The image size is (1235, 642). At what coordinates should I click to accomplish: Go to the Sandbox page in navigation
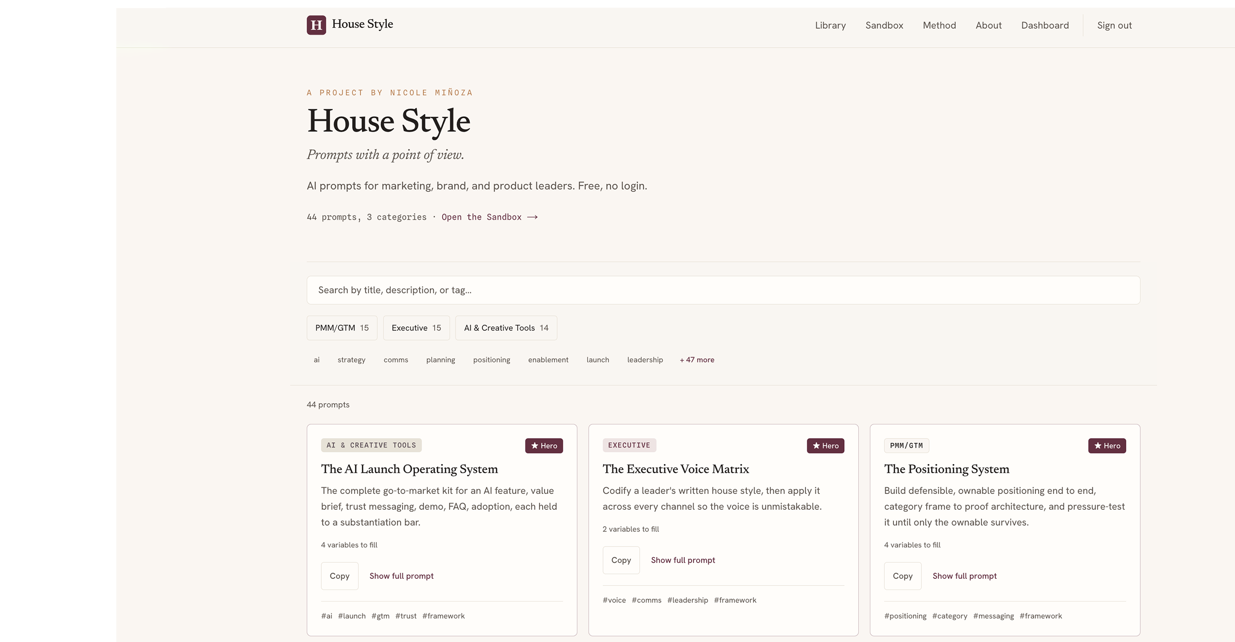point(884,25)
